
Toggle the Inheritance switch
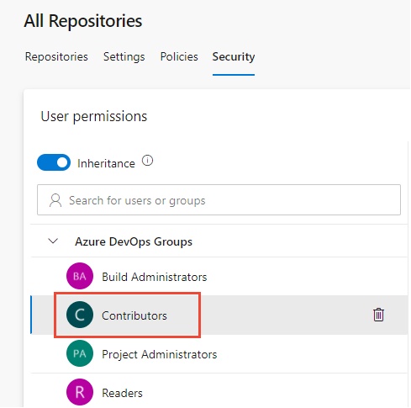point(54,162)
